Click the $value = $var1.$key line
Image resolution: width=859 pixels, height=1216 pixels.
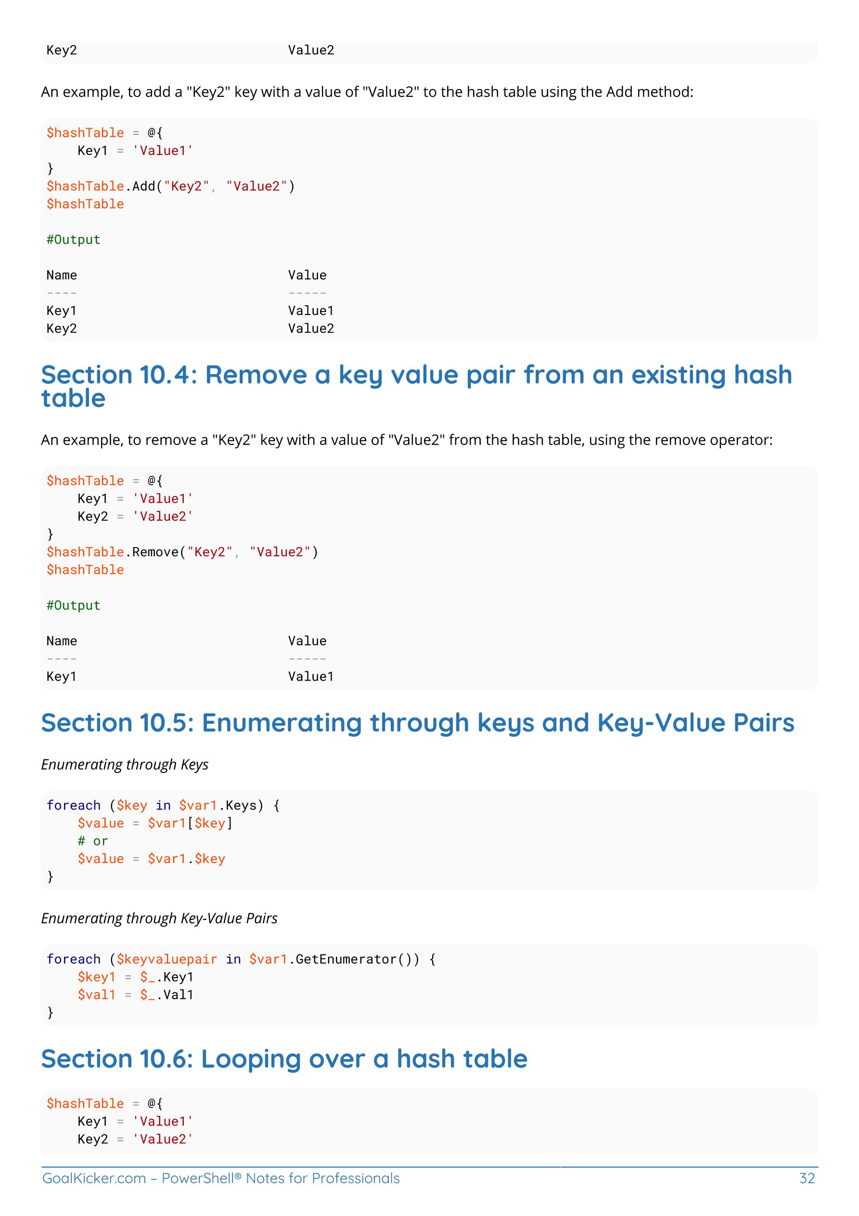[x=152, y=859]
